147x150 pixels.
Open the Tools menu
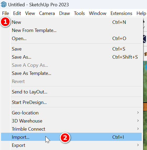[79, 13]
